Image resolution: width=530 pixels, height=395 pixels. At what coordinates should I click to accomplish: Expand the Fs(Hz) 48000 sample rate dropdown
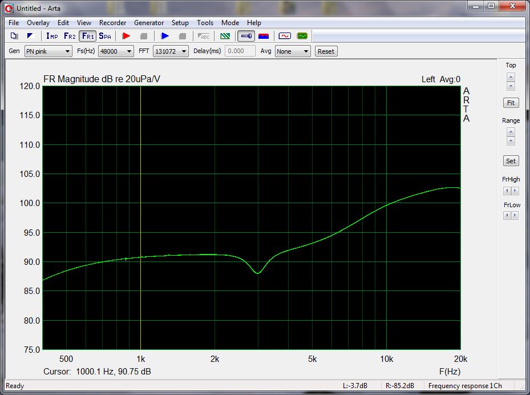coord(116,51)
